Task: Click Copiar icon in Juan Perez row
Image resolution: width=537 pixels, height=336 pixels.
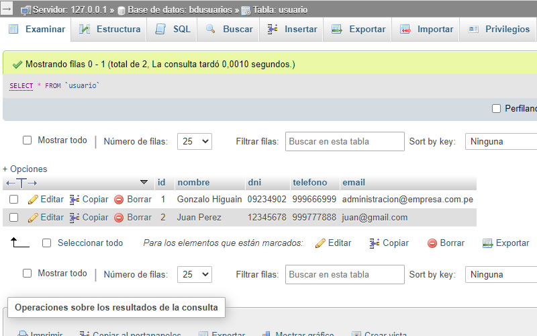Action: pyautogui.click(x=75, y=218)
